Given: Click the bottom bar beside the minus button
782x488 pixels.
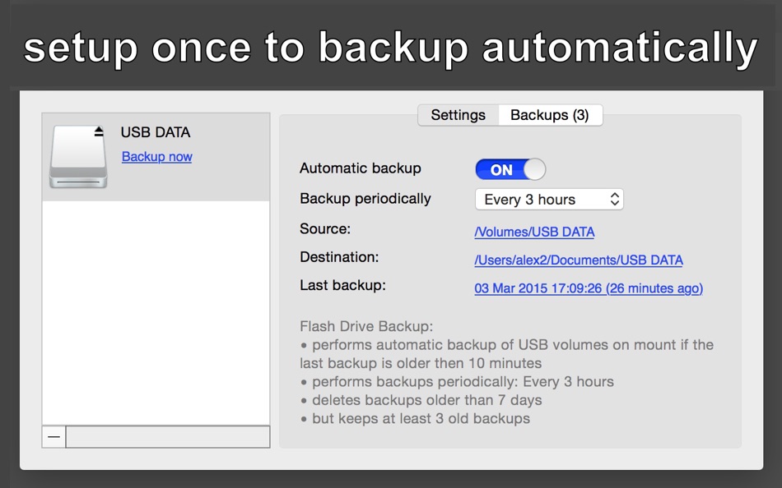Looking at the screenshot, I should pyautogui.click(x=167, y=437).
